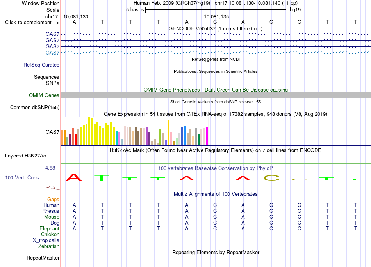Click the hg19 label beside scale bar
Image resolution: width=371 pixels, height=267 pixels.
(x=295, y=10)
